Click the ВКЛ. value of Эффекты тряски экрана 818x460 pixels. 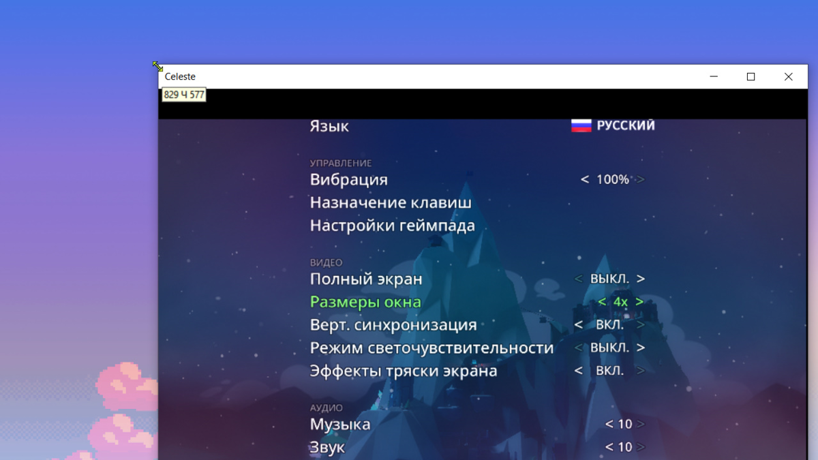(609, 371)
